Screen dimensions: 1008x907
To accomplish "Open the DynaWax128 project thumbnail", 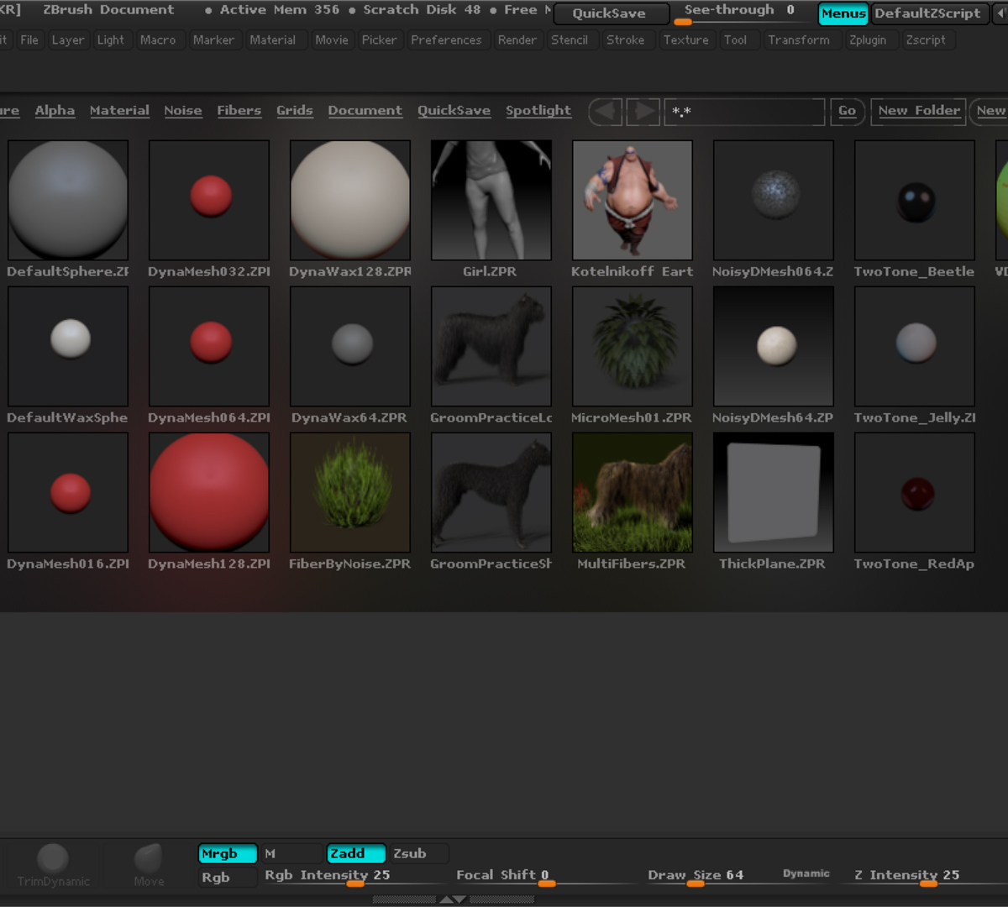I will tap(350, 200).
